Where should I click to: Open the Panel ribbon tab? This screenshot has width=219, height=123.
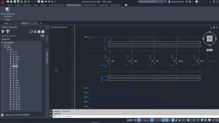pyautogui.click(x=36, y=5)
